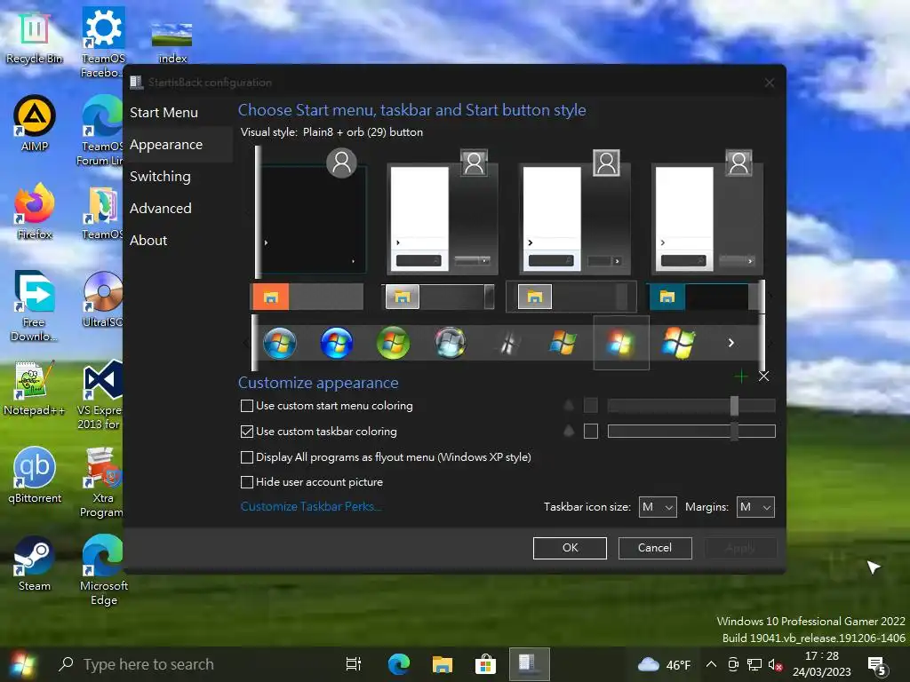Switch to the Switching page
Image resolution: width=910 pixels, height=682 pixels.
tap(160, 177)
